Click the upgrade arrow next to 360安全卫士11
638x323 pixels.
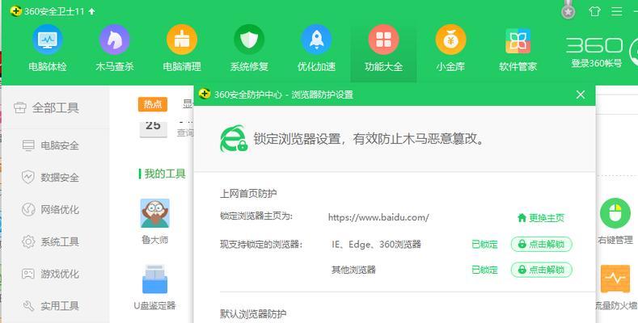coord(91,11)
